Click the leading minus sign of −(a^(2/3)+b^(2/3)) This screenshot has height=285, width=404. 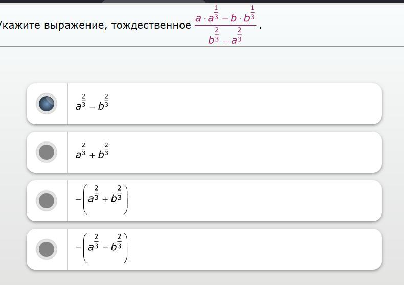[78, 199]
